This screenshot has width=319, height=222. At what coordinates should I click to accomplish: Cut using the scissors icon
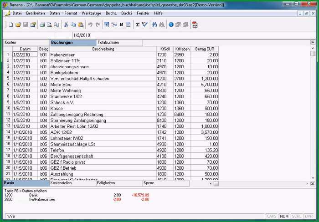coord(66,25)
